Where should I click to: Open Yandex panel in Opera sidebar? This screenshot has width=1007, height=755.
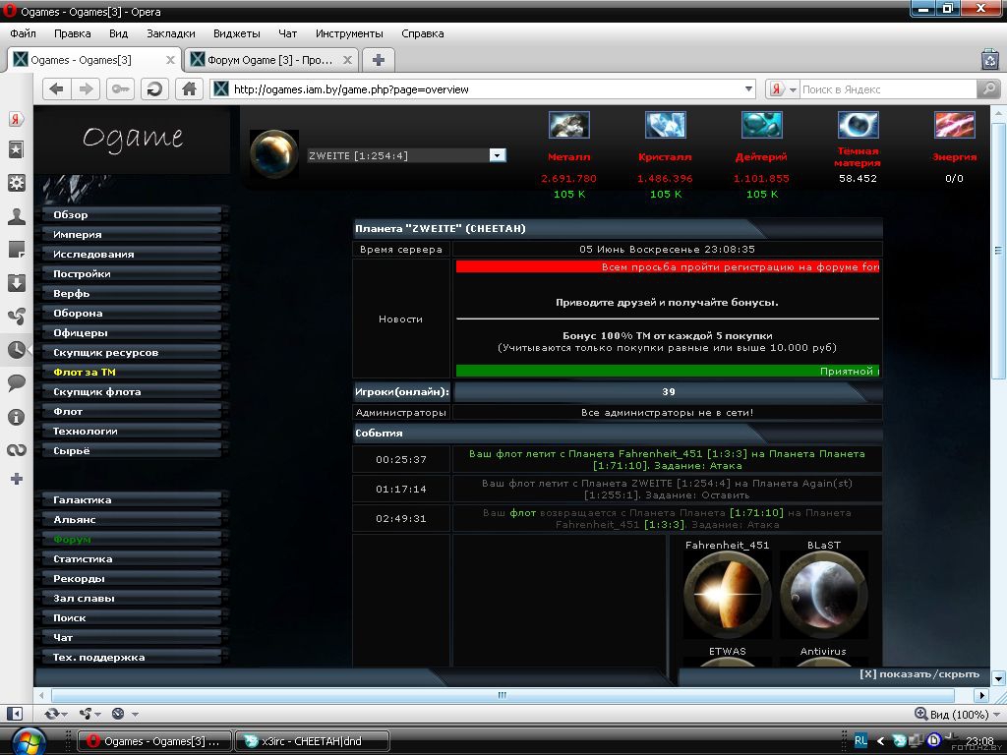(x=16, y=119)
